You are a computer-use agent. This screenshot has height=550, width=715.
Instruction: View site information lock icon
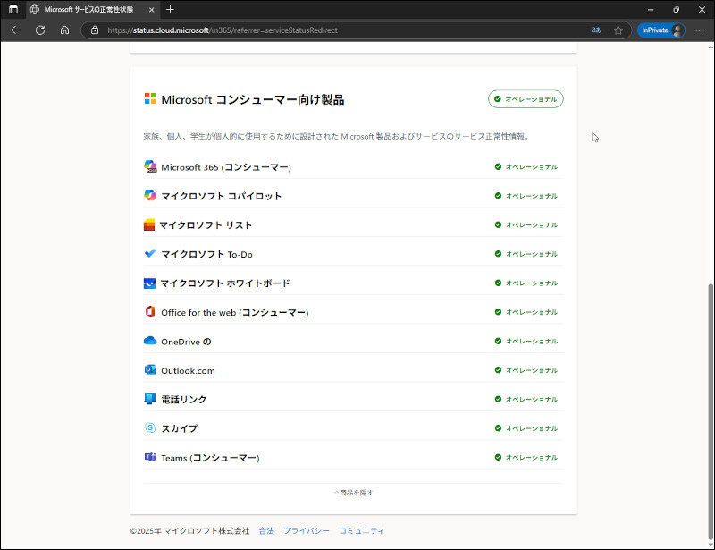click(x=95, y=30)
